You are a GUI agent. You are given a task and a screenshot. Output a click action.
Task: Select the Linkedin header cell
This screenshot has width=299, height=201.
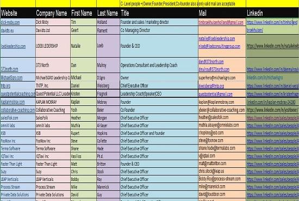272,13
